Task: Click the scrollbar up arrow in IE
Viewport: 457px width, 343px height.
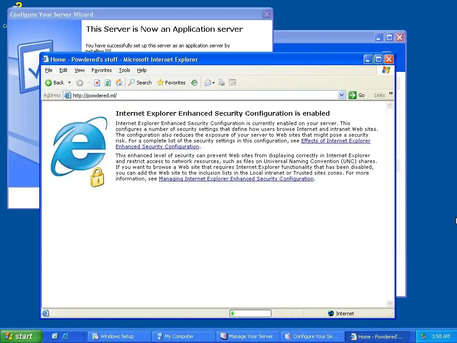Action: tap(390, 105)
